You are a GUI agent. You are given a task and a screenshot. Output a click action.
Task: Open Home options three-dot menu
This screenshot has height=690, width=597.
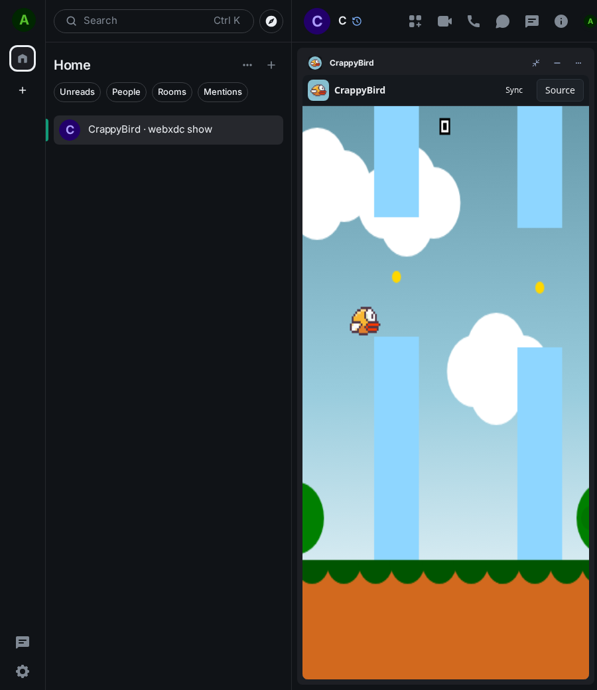[247, 65]
